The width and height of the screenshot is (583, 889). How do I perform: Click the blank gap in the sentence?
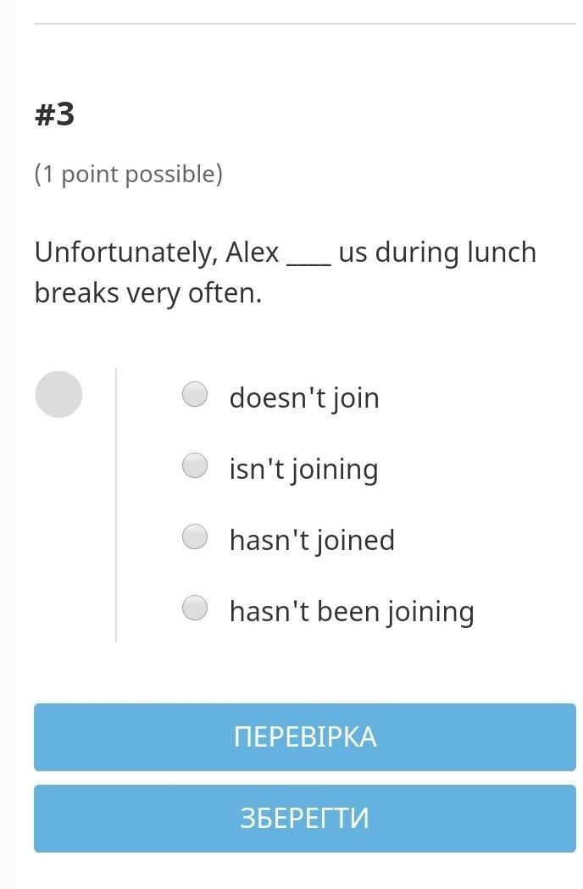(x=308, y=256)
